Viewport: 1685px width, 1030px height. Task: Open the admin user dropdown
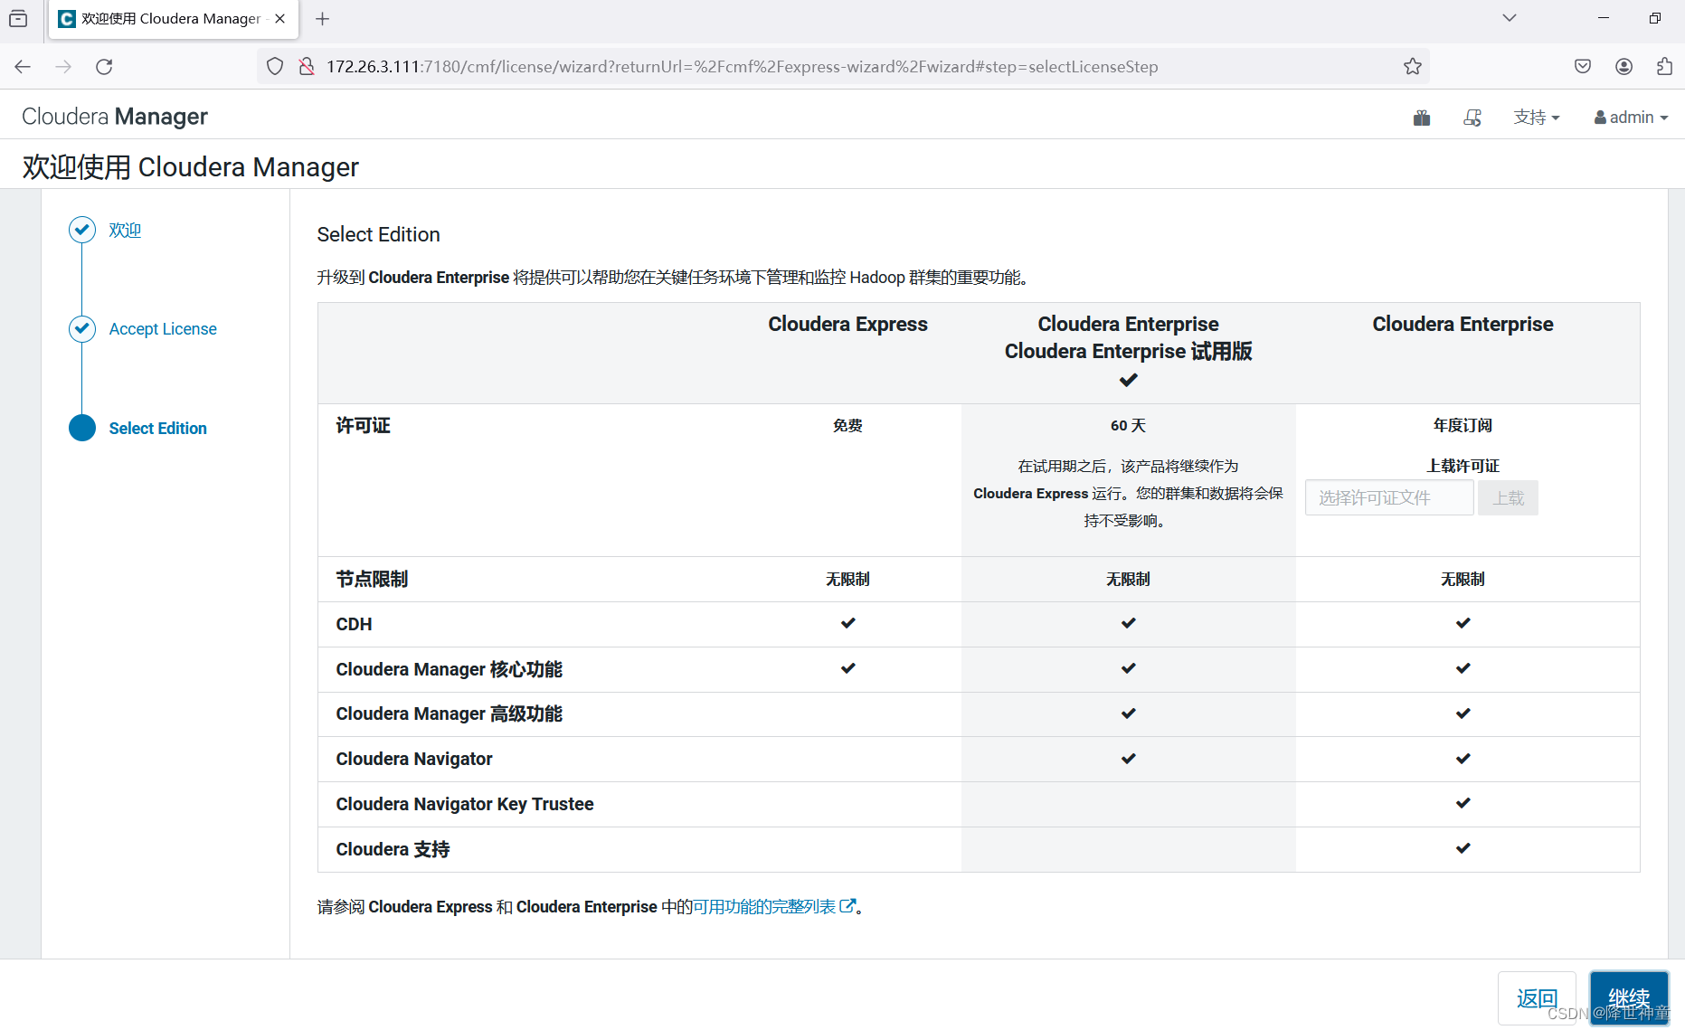click(1632, 118)
